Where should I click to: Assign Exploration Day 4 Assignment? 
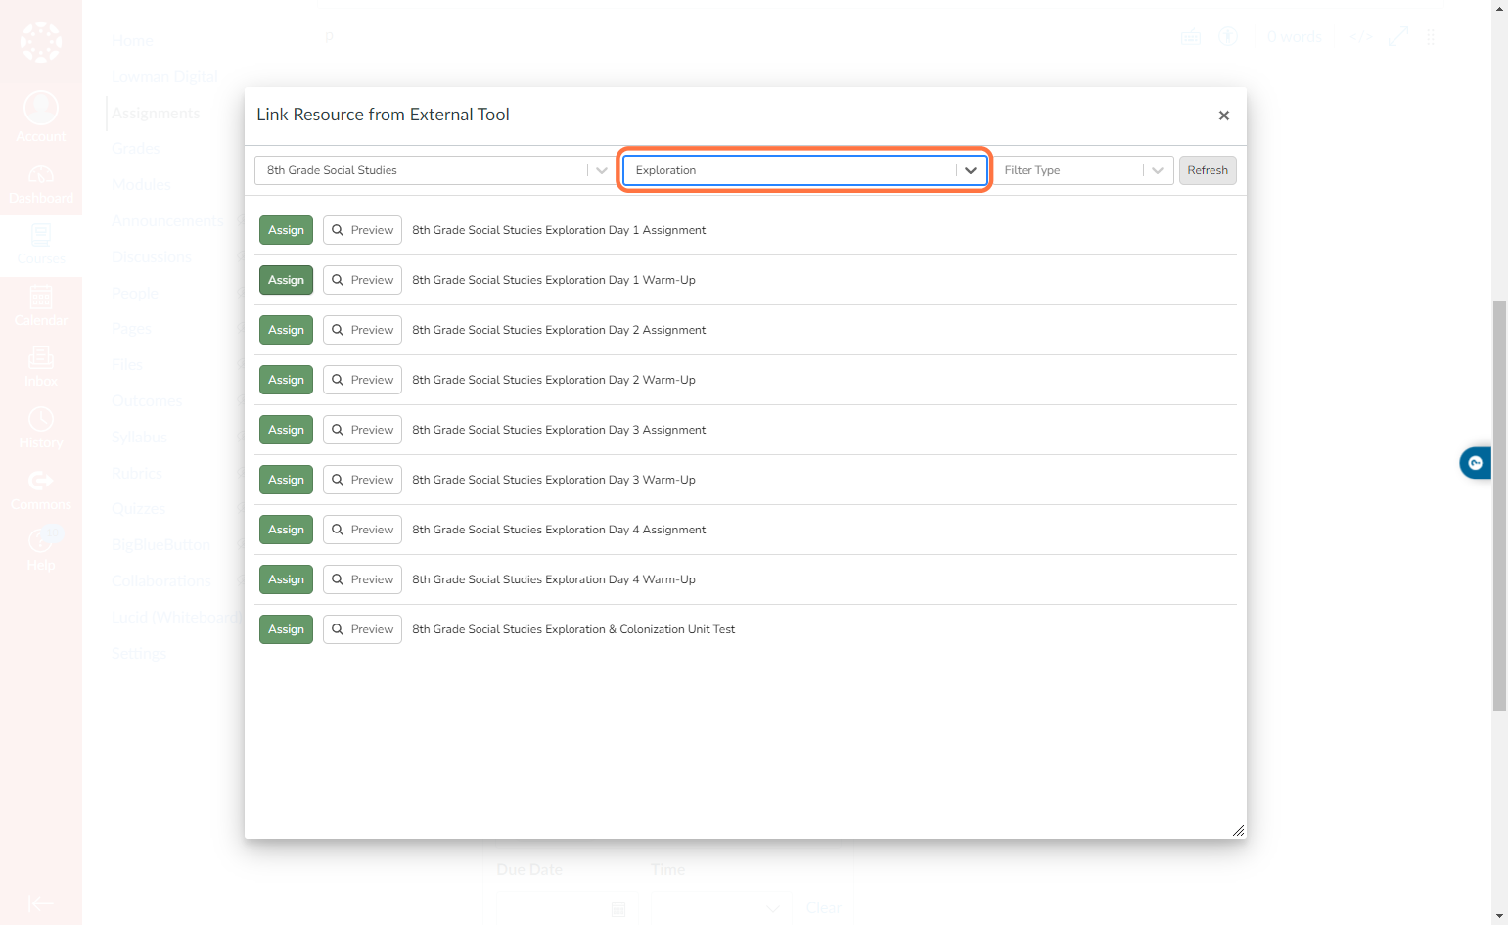tap(286, 530)
